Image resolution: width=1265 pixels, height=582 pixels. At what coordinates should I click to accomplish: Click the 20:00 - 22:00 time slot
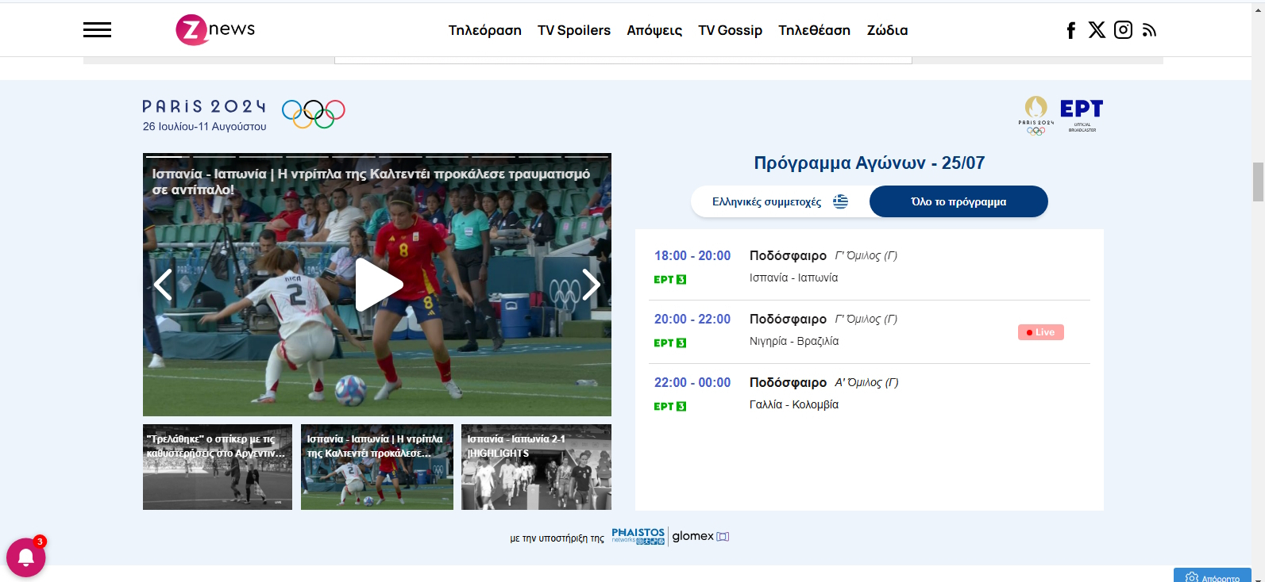(x=692, y=319)
